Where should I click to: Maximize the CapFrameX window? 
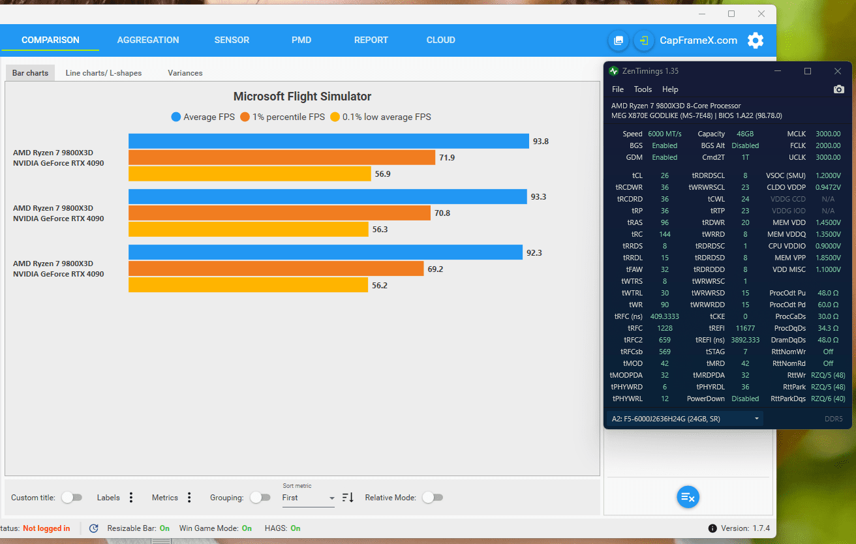point(731,14)
